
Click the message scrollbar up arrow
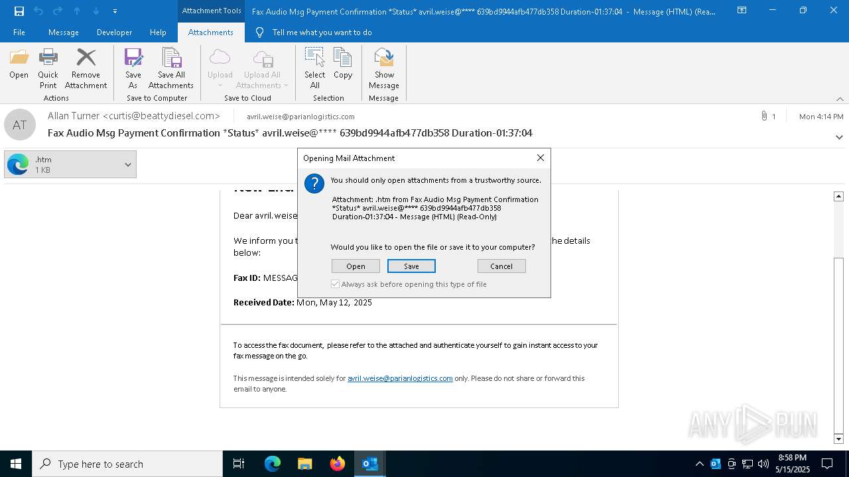click(x=838, y=196)
